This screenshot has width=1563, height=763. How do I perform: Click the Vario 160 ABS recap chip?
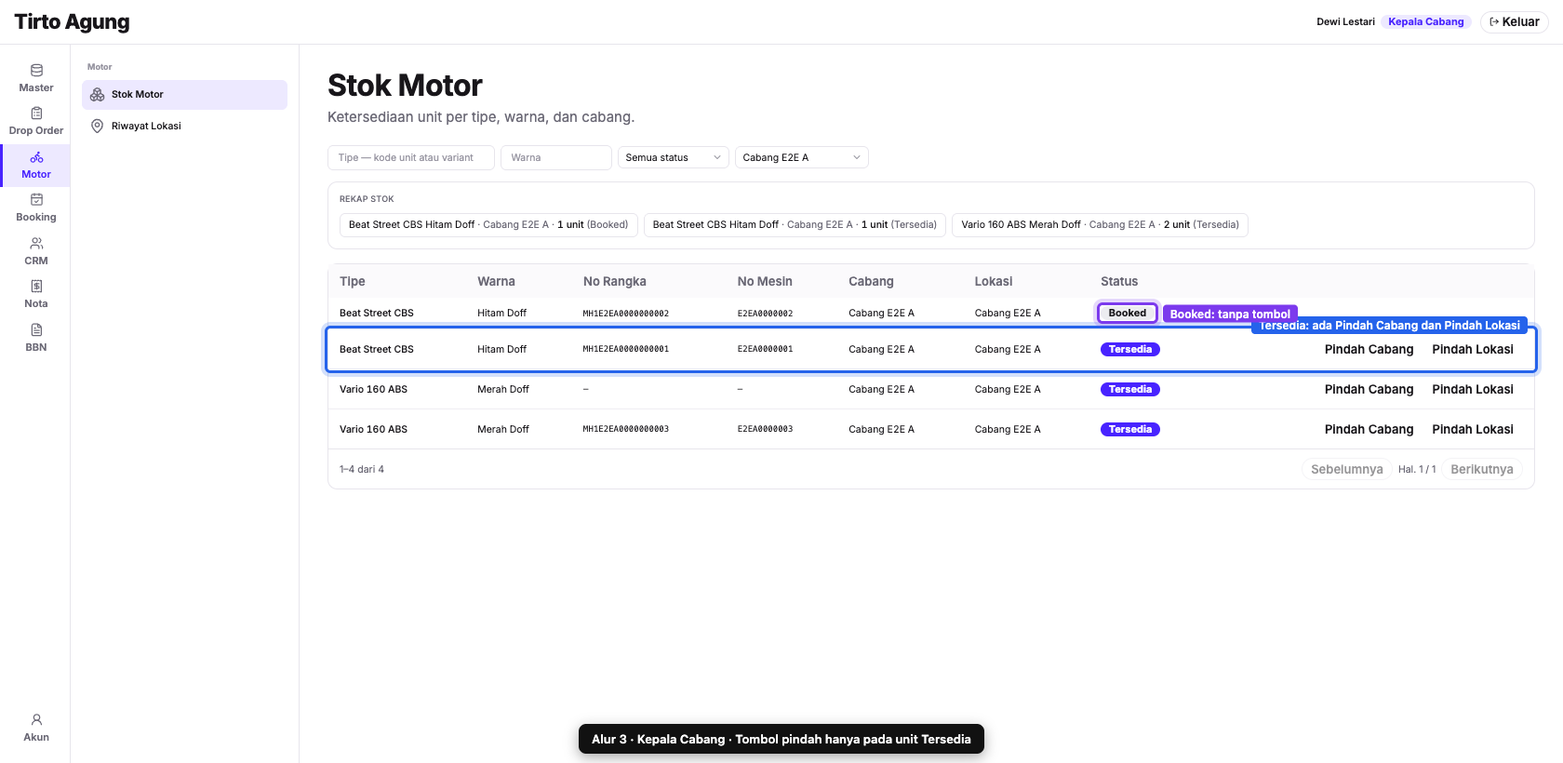[1100, 224]
